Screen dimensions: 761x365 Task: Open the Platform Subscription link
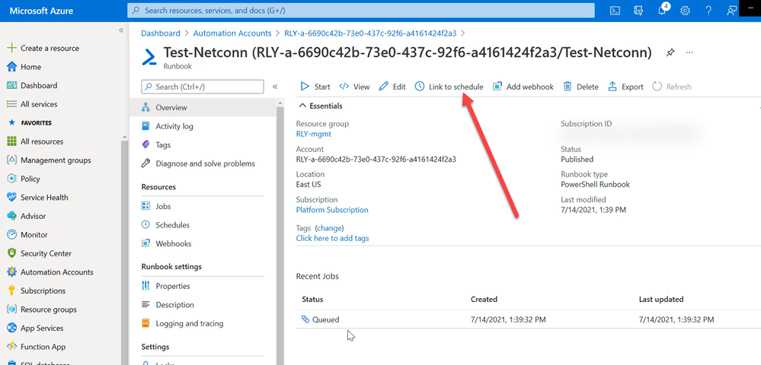point(332,210)
